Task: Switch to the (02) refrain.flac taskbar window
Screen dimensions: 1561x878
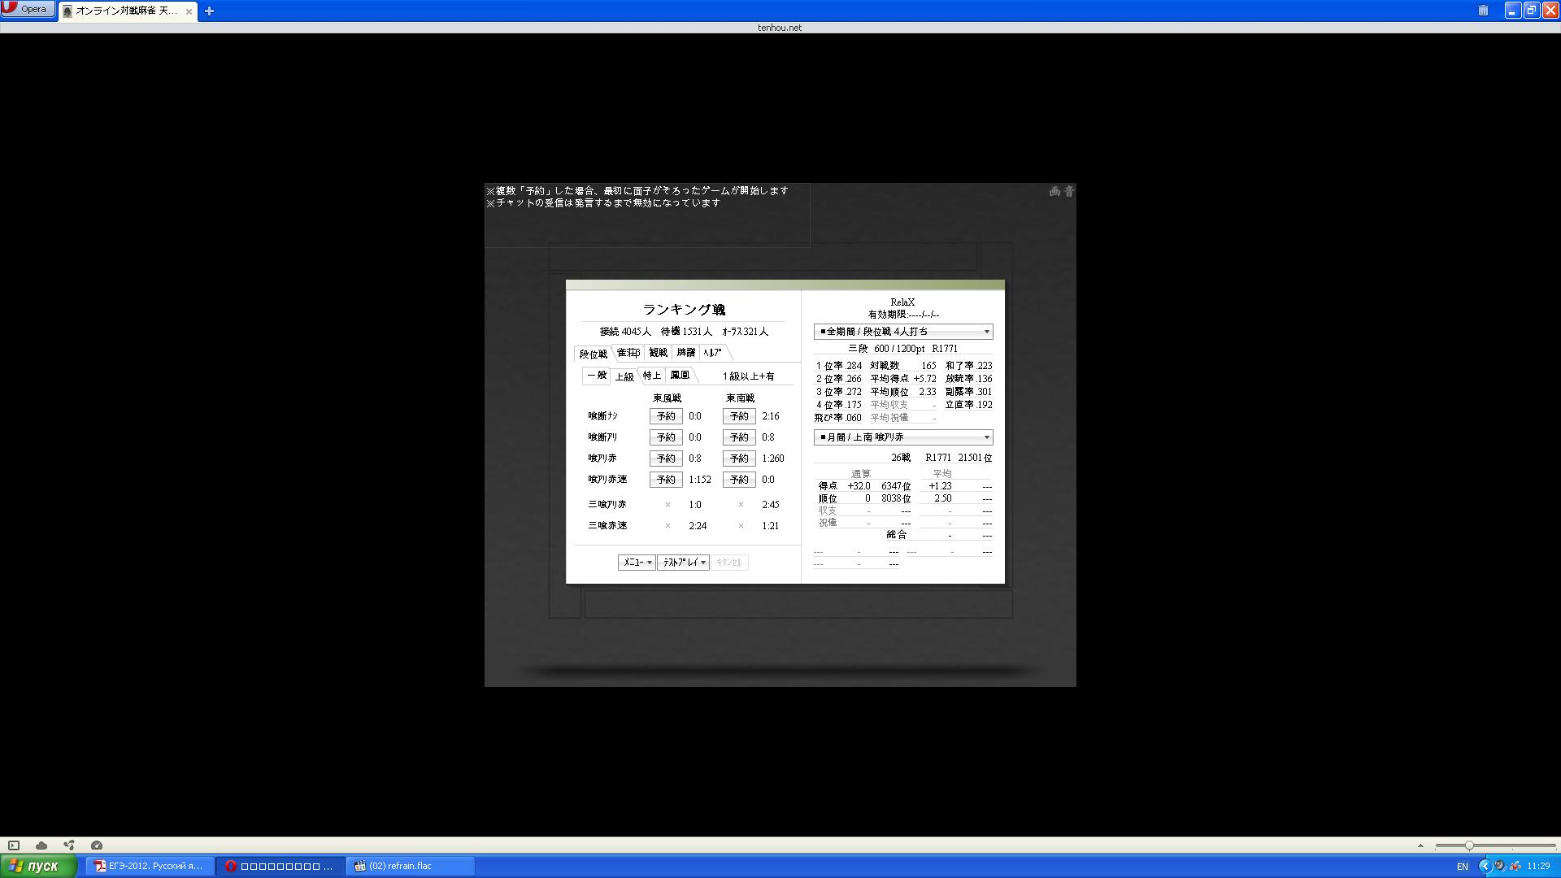Action: click(411, 867)
